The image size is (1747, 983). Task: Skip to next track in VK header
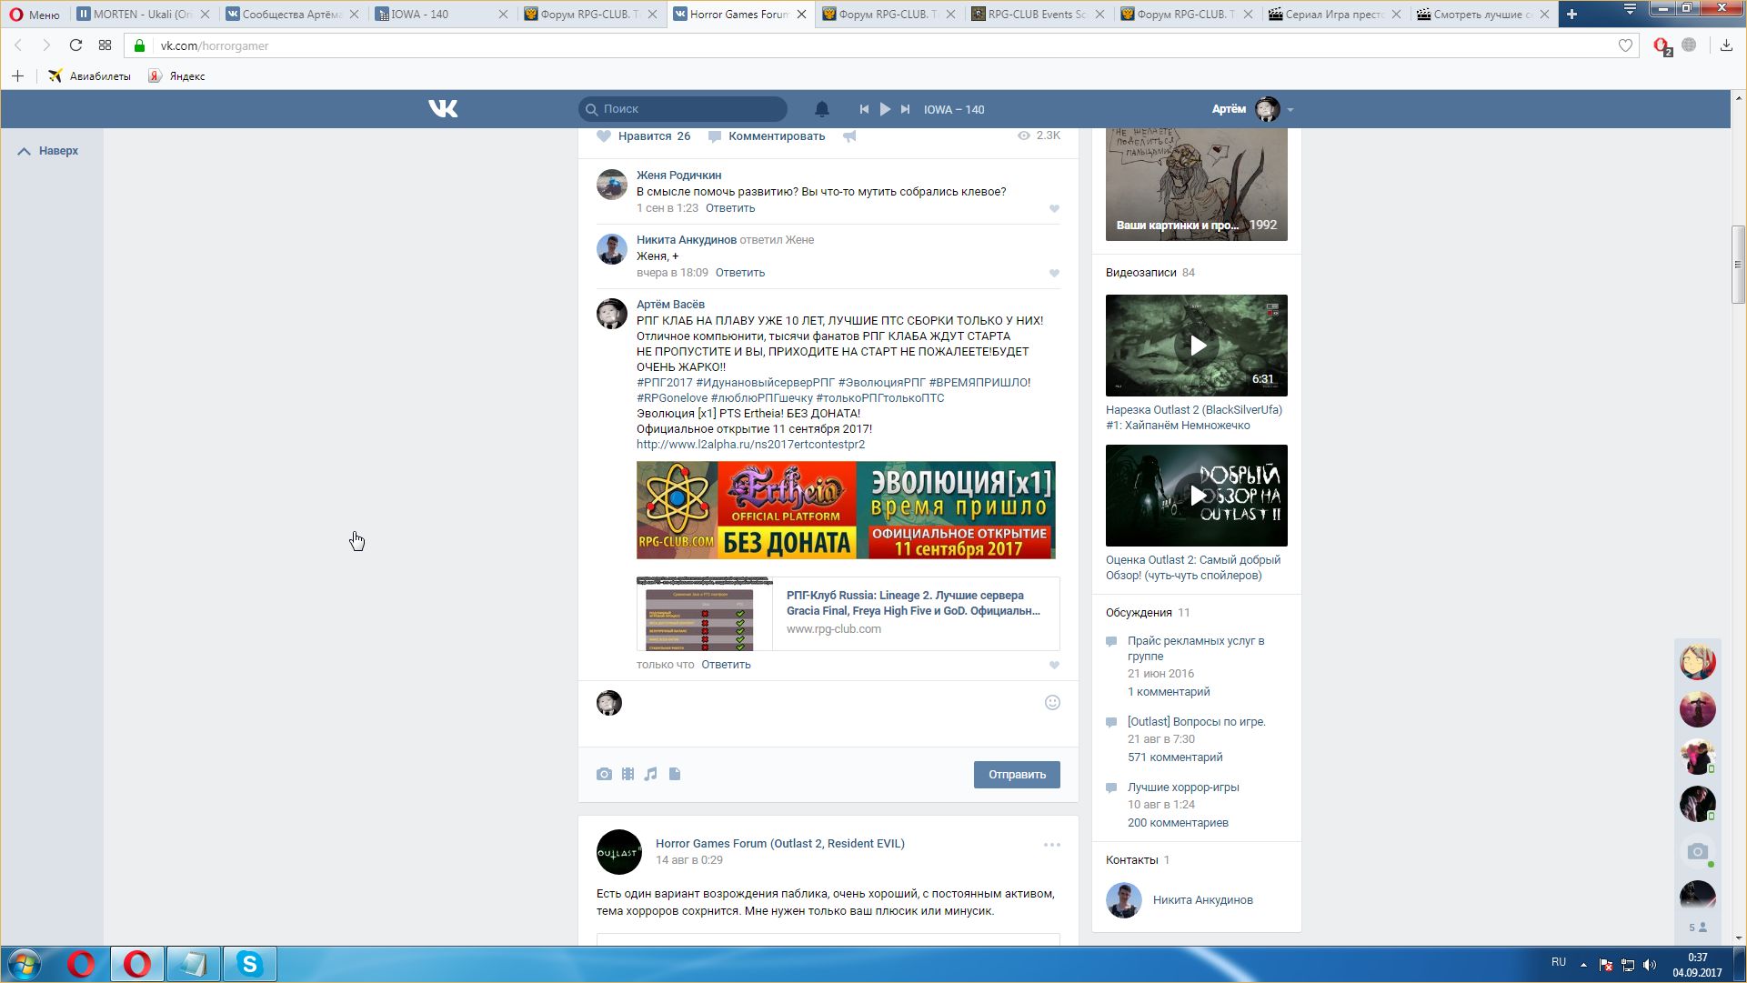905,109
